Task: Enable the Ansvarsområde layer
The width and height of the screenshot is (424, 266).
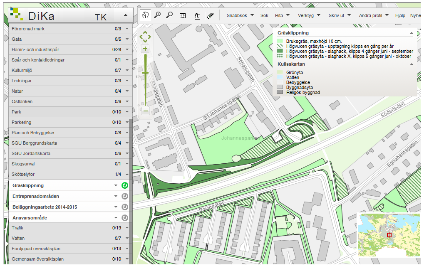Action: pos(125,218)
